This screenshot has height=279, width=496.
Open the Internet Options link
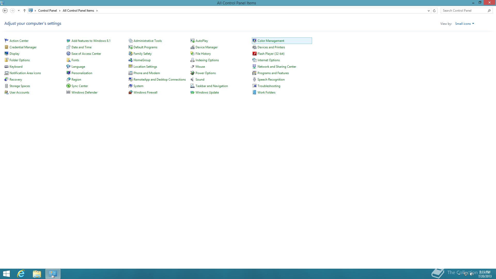pyautogui.click(x=269, y=60)
